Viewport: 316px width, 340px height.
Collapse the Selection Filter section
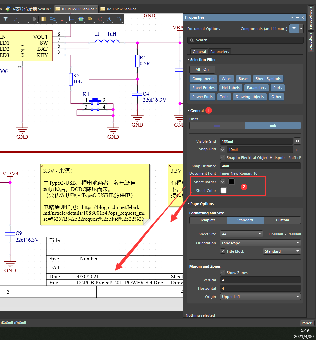pos(188,59)
